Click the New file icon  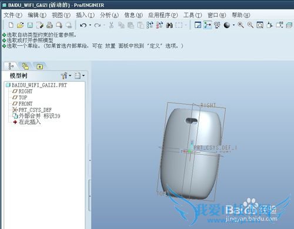[11, 25]
